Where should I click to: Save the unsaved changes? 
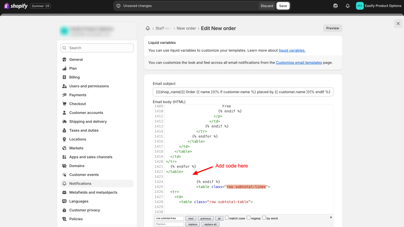pyautogui.click(x=283, y=6)
